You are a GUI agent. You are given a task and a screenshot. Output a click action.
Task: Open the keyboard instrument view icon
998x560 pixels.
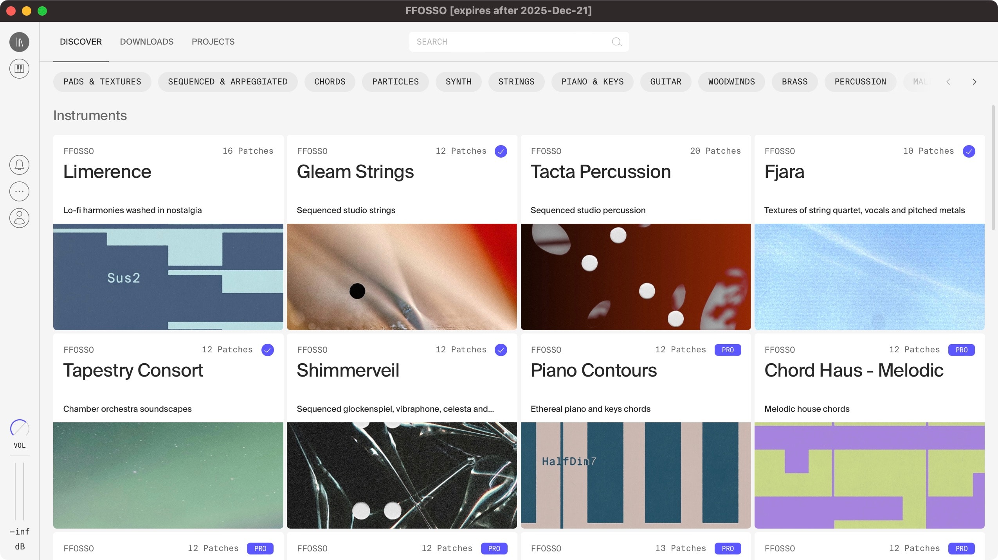point(19,68)
